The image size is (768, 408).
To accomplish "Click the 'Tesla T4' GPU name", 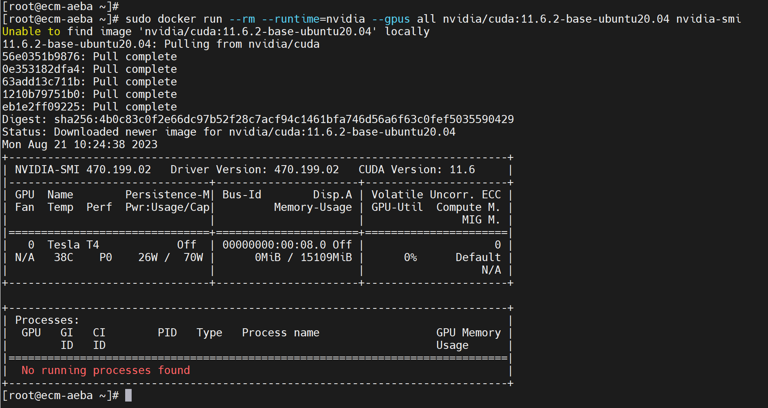I will click(x=73, y=245).
